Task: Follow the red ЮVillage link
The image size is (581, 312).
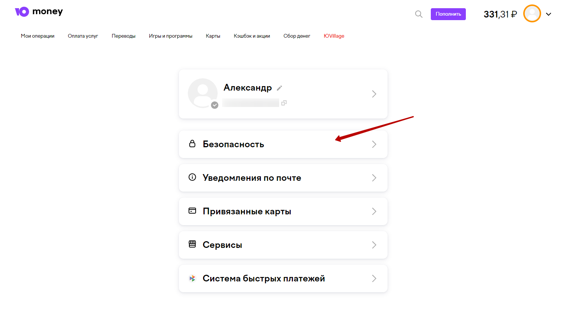Action: click(334, 36)
